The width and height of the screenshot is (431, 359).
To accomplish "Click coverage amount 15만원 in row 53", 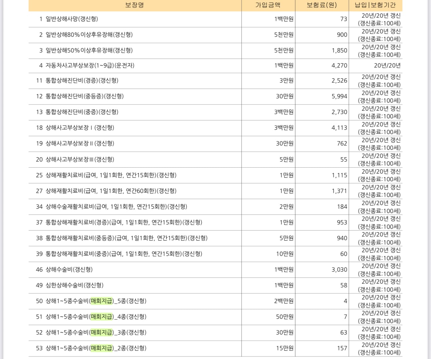I will tap(285, 348).
